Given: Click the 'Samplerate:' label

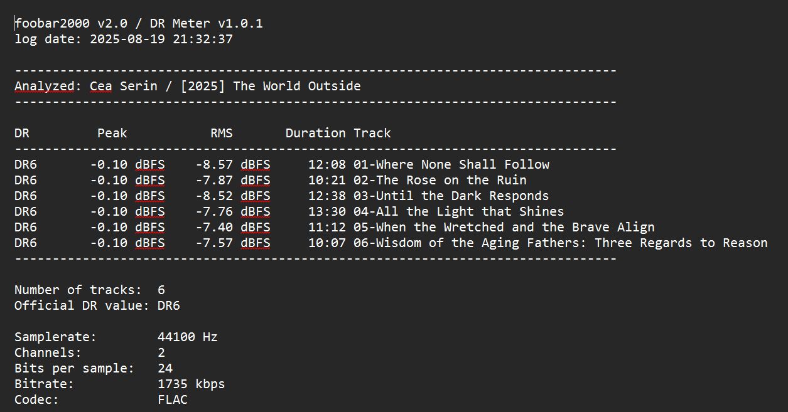Looking at the screenshot, I should click(56, 337).
